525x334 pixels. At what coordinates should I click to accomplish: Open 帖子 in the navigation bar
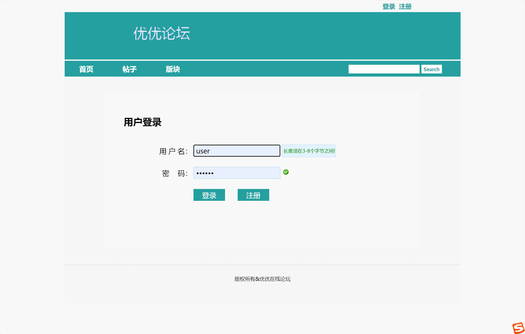130,69
